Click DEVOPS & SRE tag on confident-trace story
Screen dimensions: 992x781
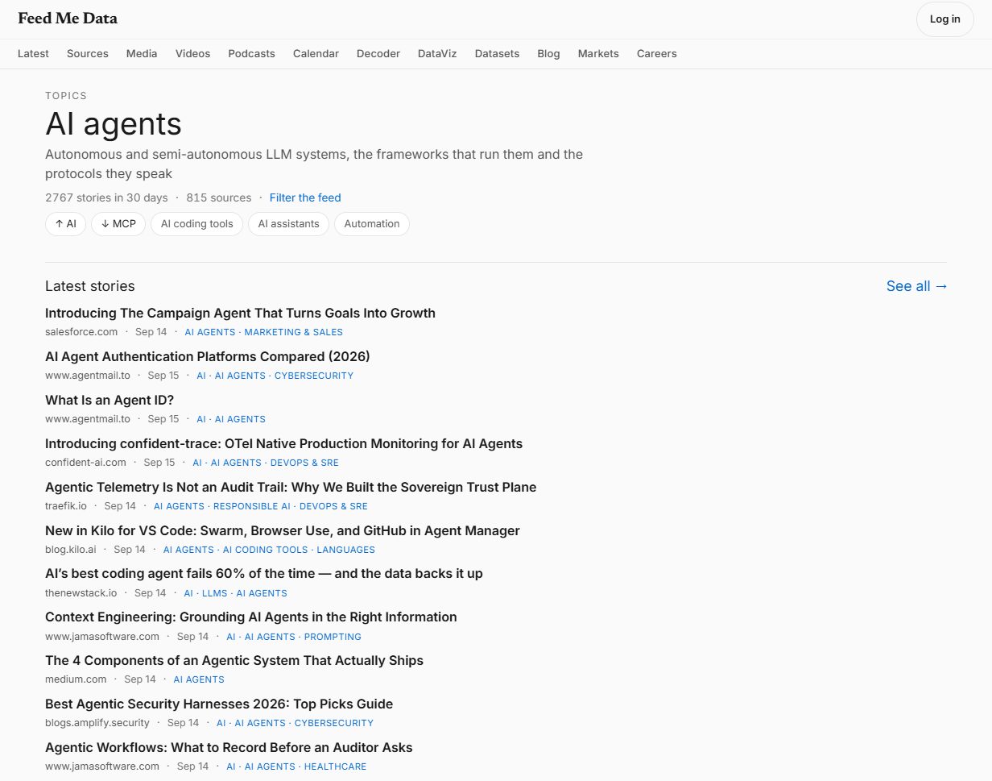tap(304, 463)
